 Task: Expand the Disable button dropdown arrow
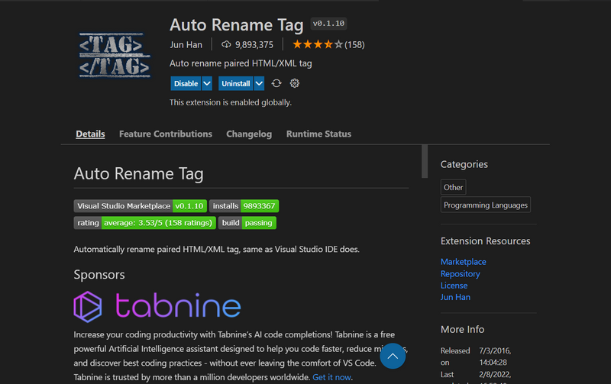pos(207,83)
